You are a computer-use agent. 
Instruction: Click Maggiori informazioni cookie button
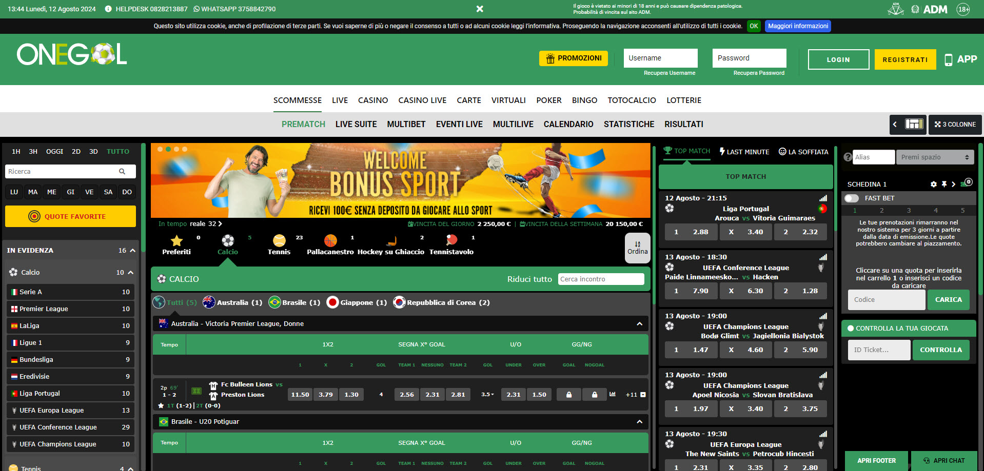798,26
